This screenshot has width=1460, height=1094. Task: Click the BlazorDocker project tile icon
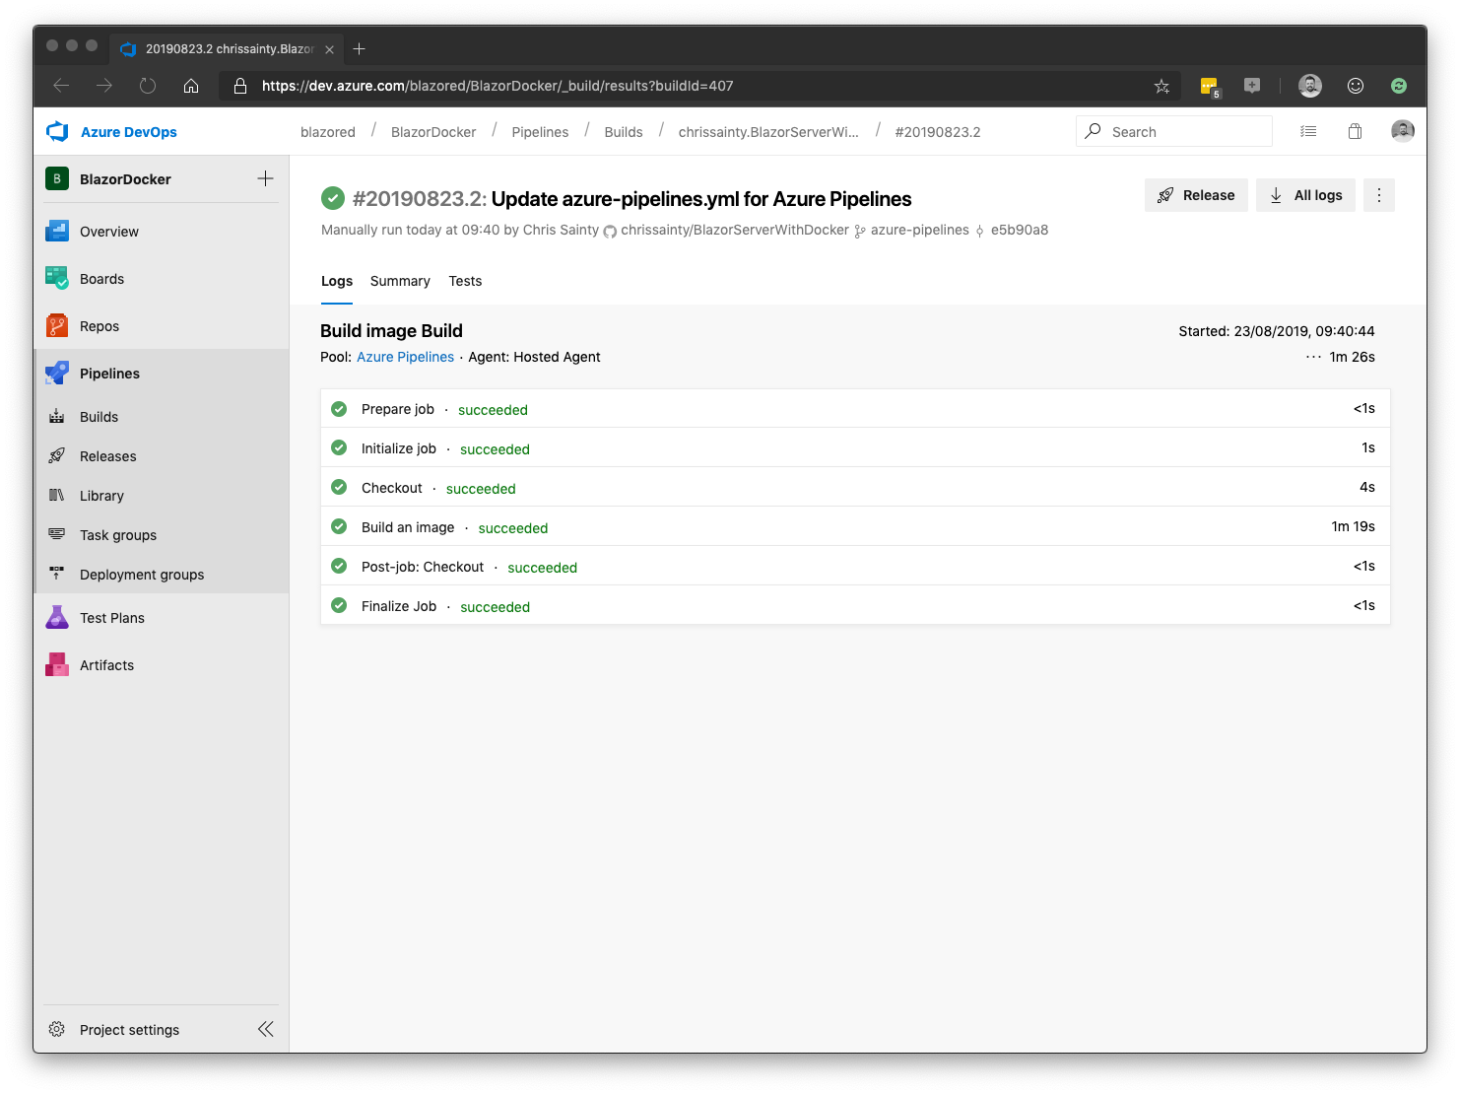coord(57,178)
